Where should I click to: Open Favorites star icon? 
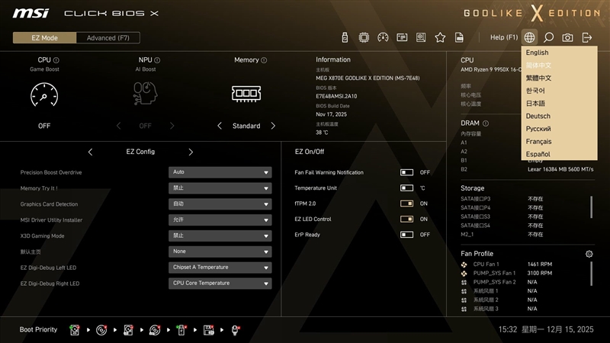click(440, 37)
